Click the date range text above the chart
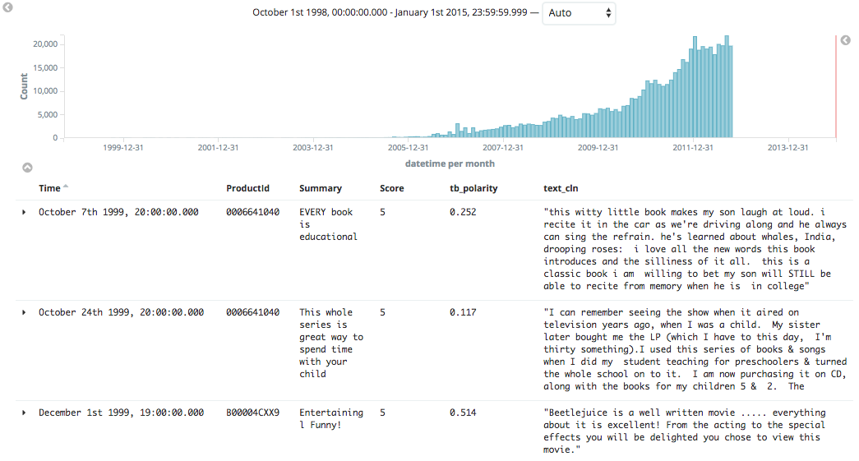 (x=395, y=13)
